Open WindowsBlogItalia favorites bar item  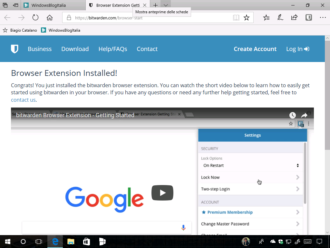point(61,30)
